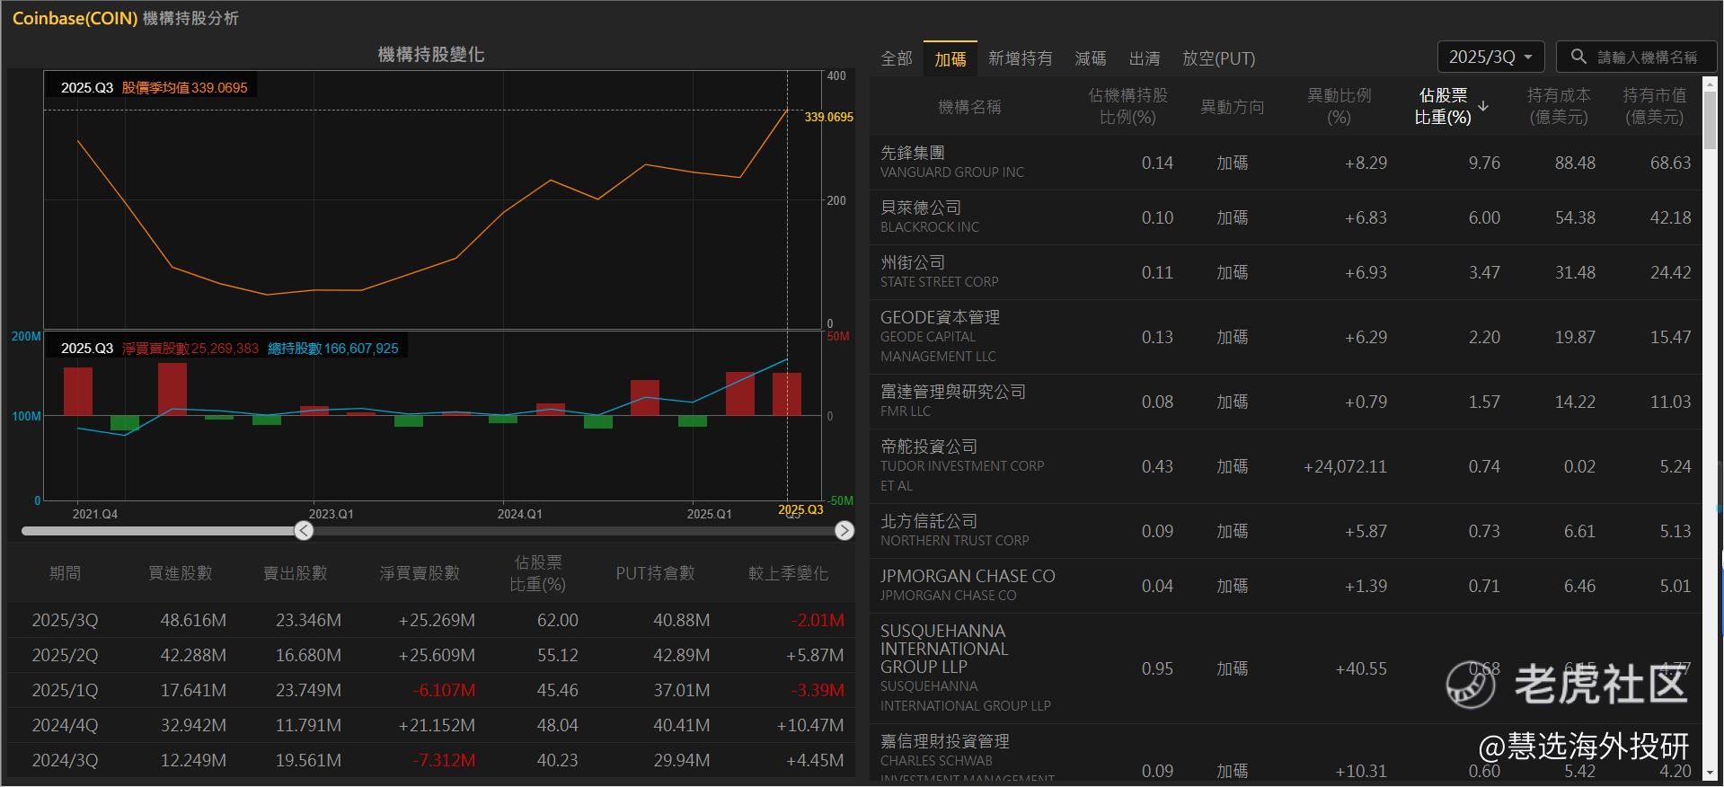The height and width of the screenshot is (787, 1724).
Task: Click the 2025/2Q period row
Action: click(x=431, y=655)
